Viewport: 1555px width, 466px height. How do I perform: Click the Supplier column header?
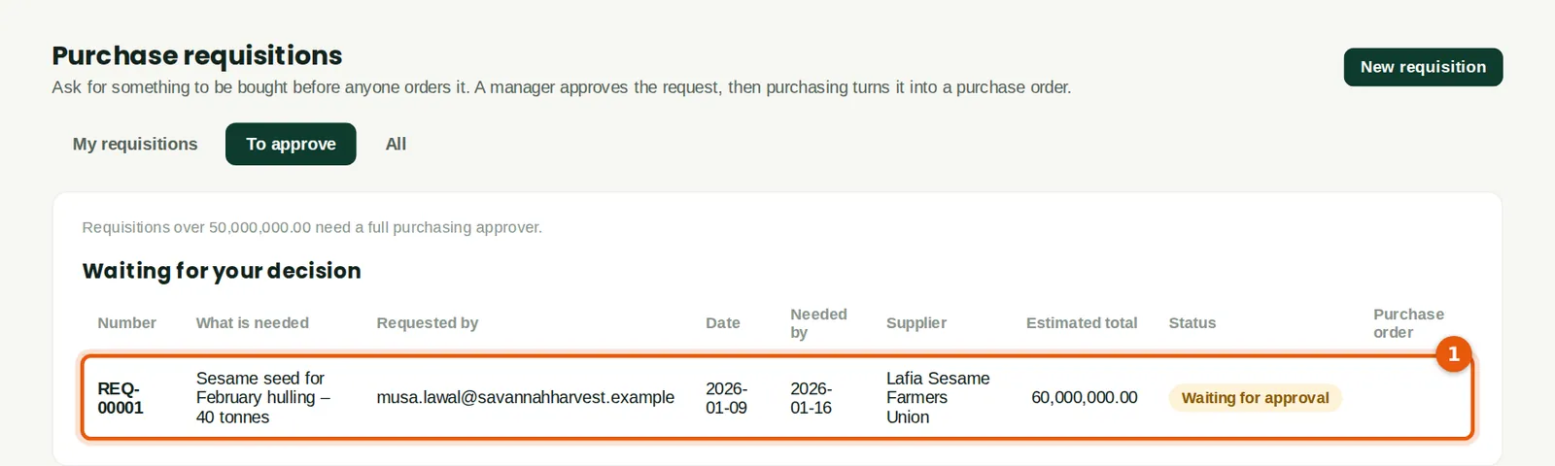click(x=916, y=323)
